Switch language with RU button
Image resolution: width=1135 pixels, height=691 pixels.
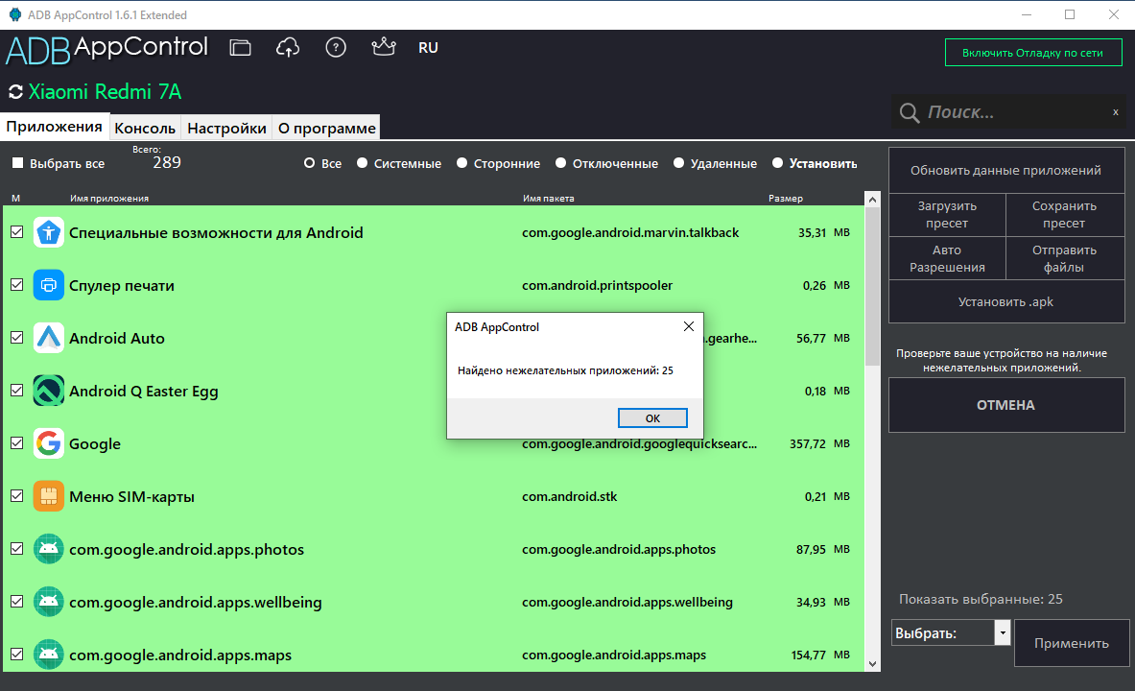coord(428,48)
